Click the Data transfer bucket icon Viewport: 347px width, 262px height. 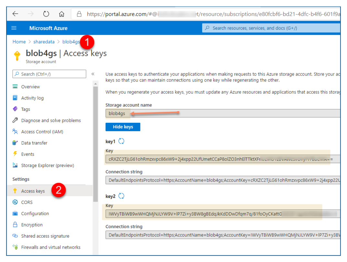pyautogui.click(x=15, y=142)
